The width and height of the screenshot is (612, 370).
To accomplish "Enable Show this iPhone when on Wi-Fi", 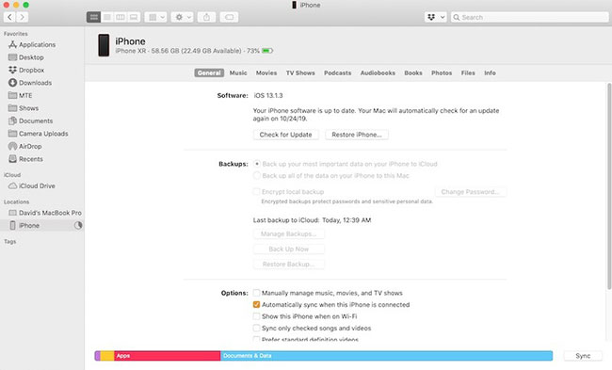I will coord(256,316).
